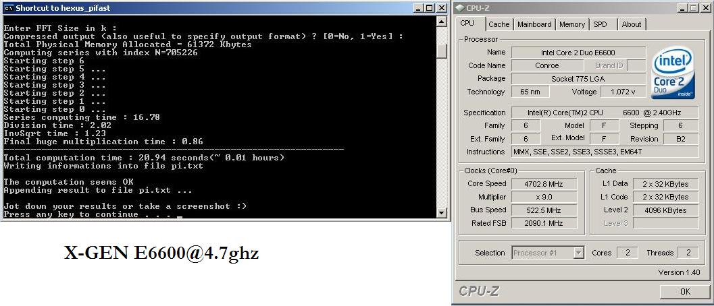Image resolution: width=714 pixels, height=306 pixels.
Task: Open the Mainboard tab
Action: (x=534, y=24)
